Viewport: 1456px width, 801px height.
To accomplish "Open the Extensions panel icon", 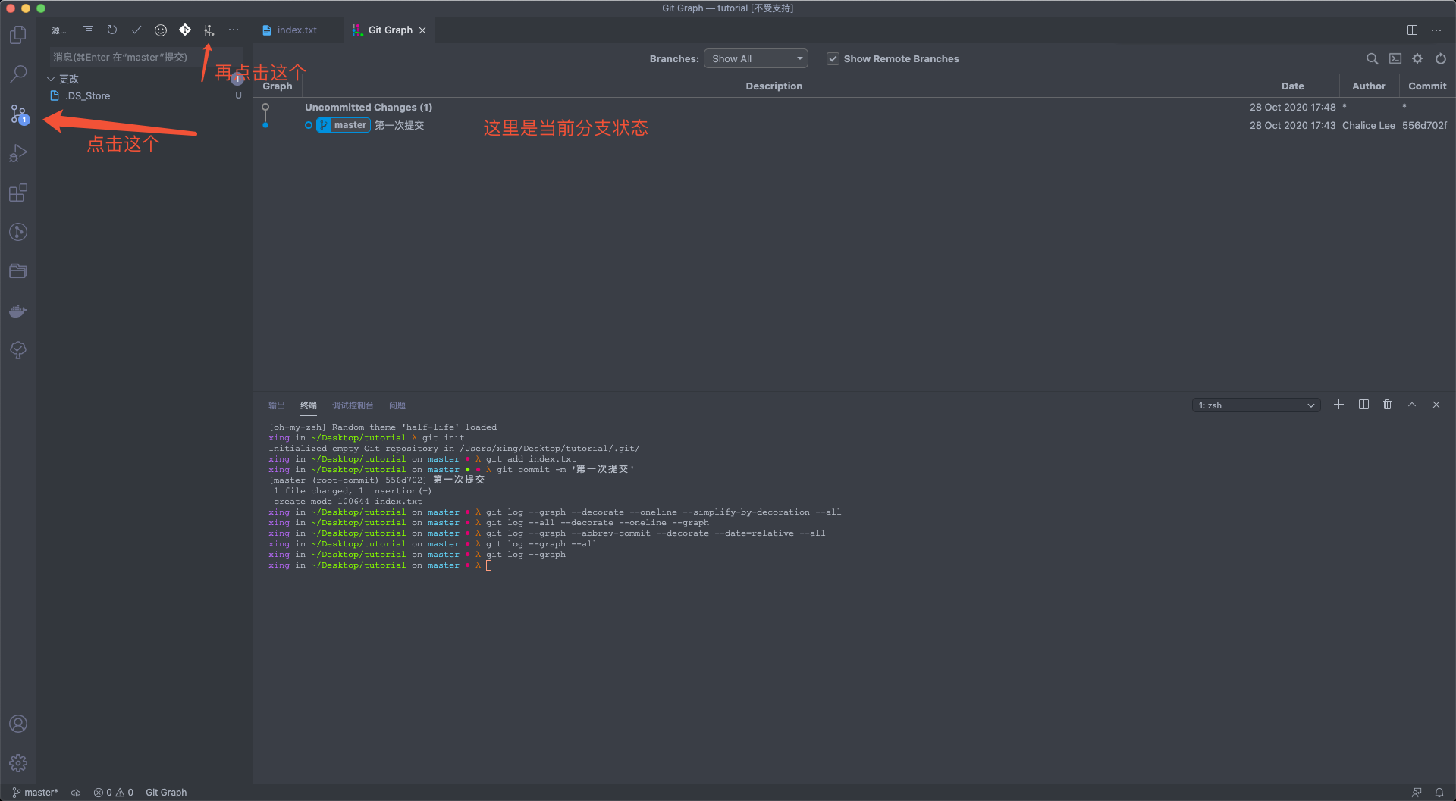I will tap(18, 192).
